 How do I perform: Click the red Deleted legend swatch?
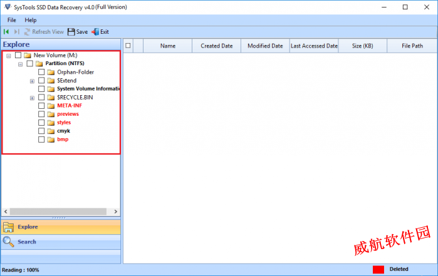[x=378, y=270]
